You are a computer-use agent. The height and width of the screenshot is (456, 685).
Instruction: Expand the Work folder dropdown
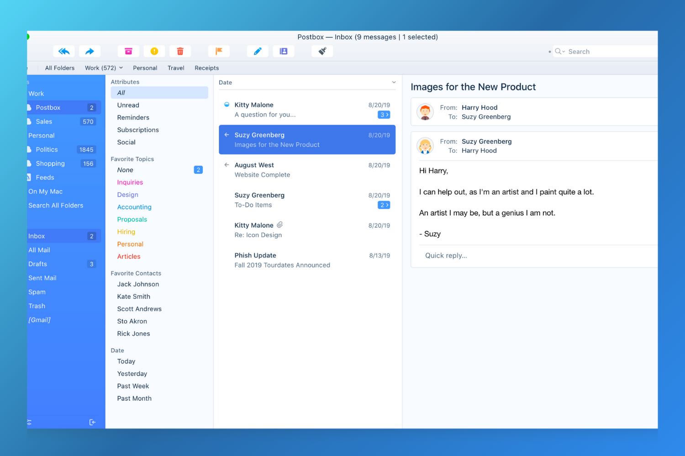[121, 67]
